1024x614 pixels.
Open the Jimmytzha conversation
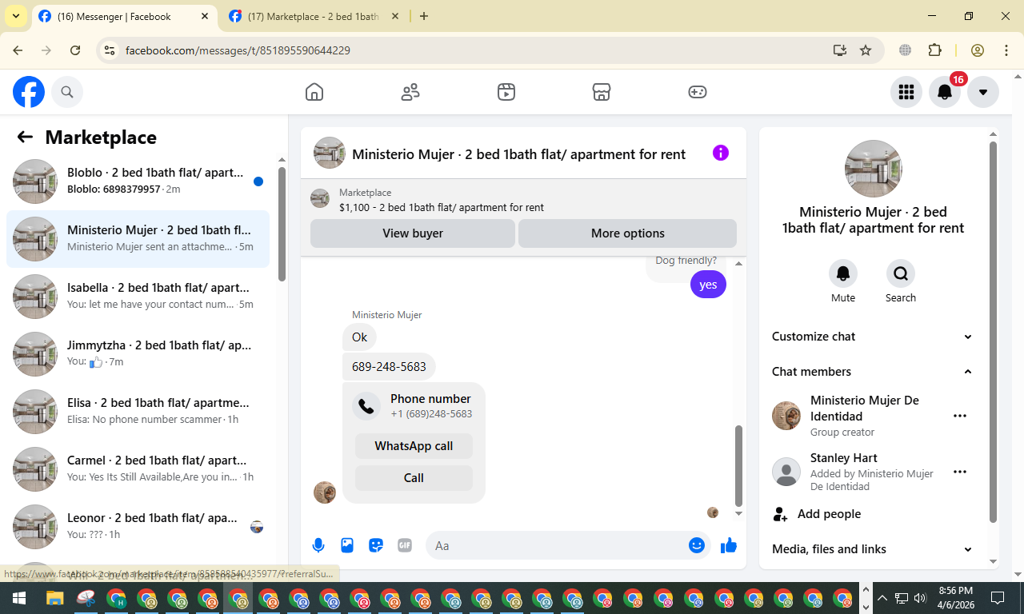pyautogui.click(x=138, y=354)
